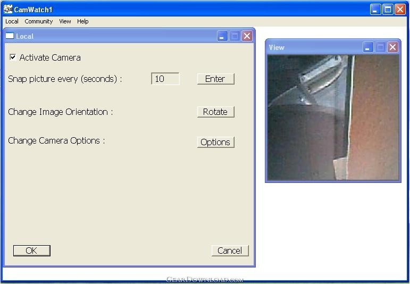Minimize the View window
Image resolution: width=410 pixels, height=284 pixels.
coord(368,47)
